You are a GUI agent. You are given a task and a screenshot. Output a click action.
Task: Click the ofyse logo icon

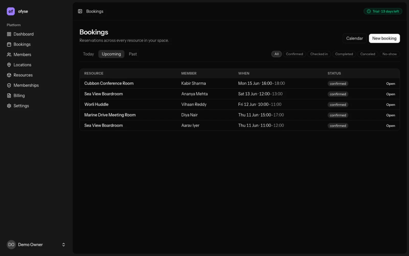(x=11, y=11)
